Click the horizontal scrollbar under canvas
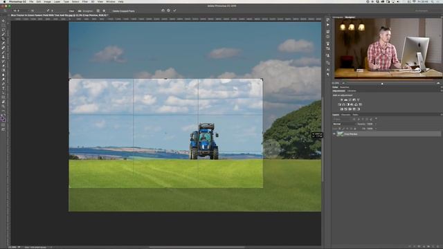This screenshot has width=443, height=249. pyautogui.click(x=197, y=248)
